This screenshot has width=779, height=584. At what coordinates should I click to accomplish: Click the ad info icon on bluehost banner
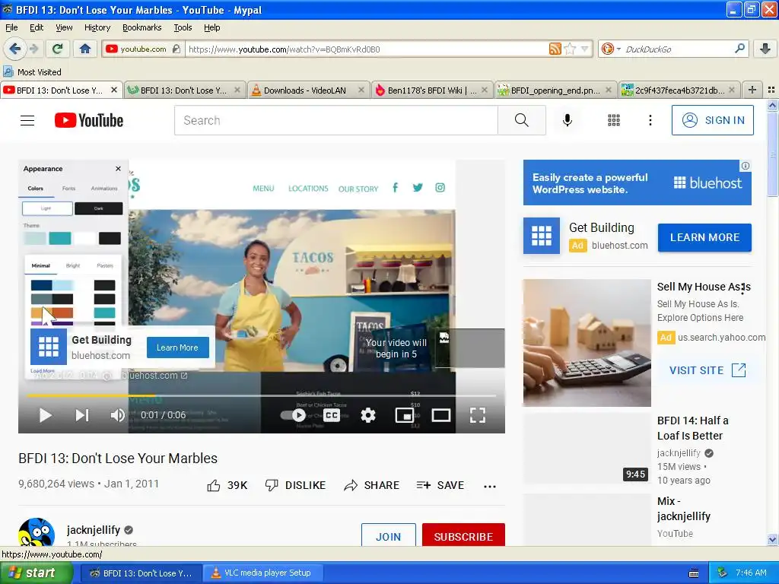(746, 166)
